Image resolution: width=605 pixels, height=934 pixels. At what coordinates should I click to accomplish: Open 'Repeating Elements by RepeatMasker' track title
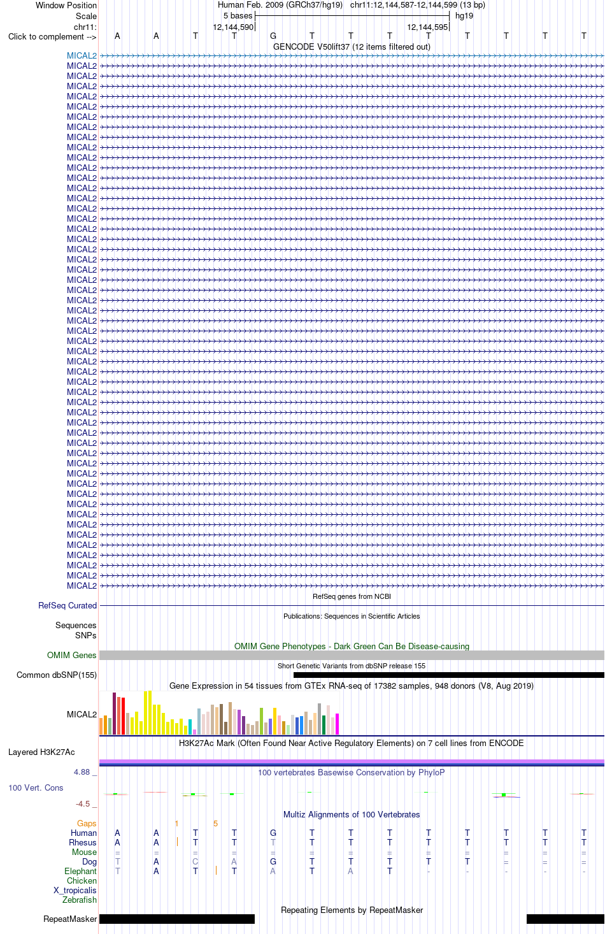(352, 910)
